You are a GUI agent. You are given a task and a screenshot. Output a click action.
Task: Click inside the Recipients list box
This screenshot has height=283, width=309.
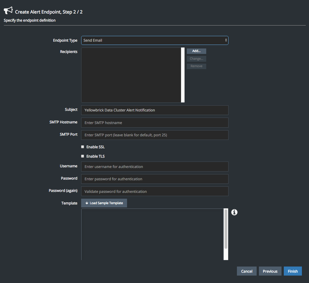[131, 75]
